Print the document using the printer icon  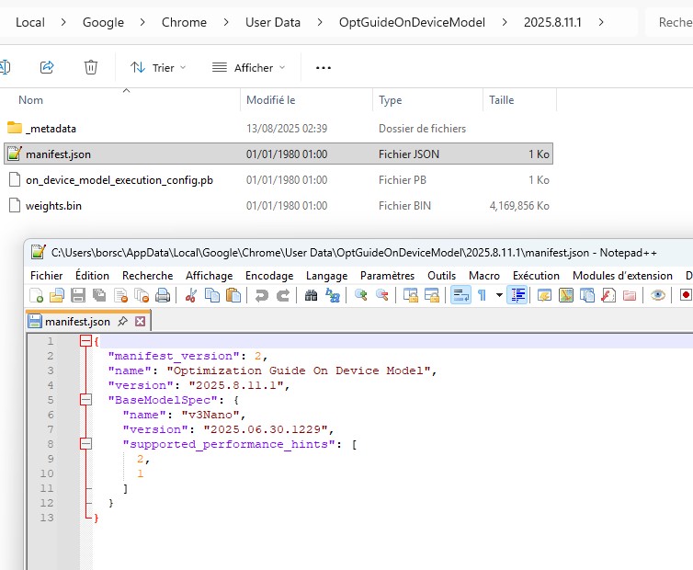click(163, 295)
